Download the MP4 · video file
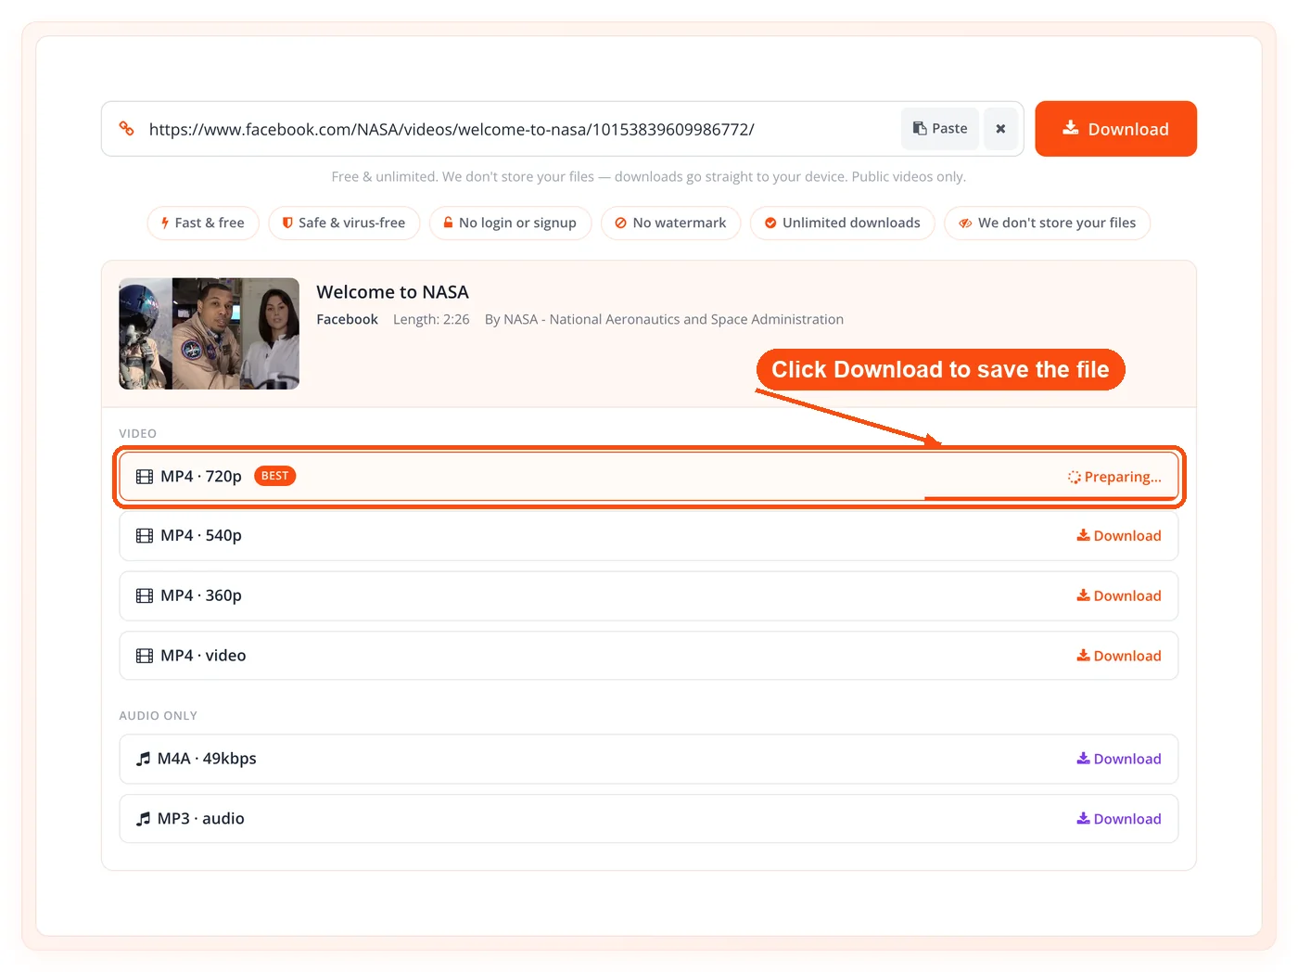Viewport: 1298px width, 972px height. pos(1118,656)
